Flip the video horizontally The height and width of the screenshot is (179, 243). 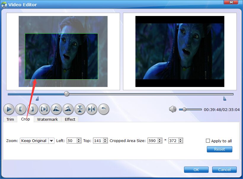(x=92, y=109)
